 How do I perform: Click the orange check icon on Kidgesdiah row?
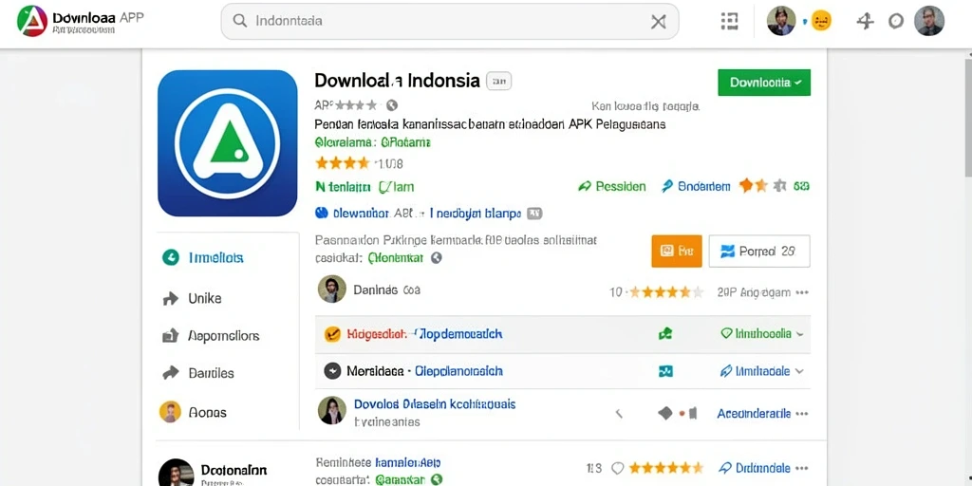coord(332,334)
